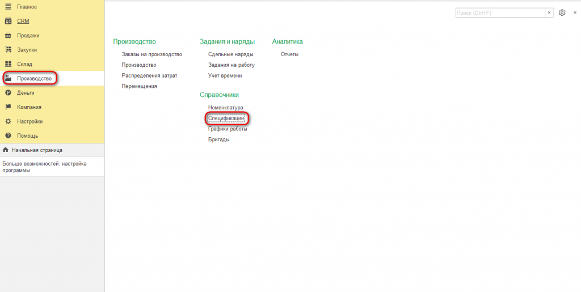Open the CRM section
Screen dimensions: 581x292
click(x=23, y=21)
